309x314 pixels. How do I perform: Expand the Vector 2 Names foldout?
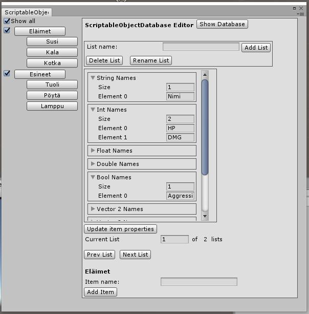93,209
